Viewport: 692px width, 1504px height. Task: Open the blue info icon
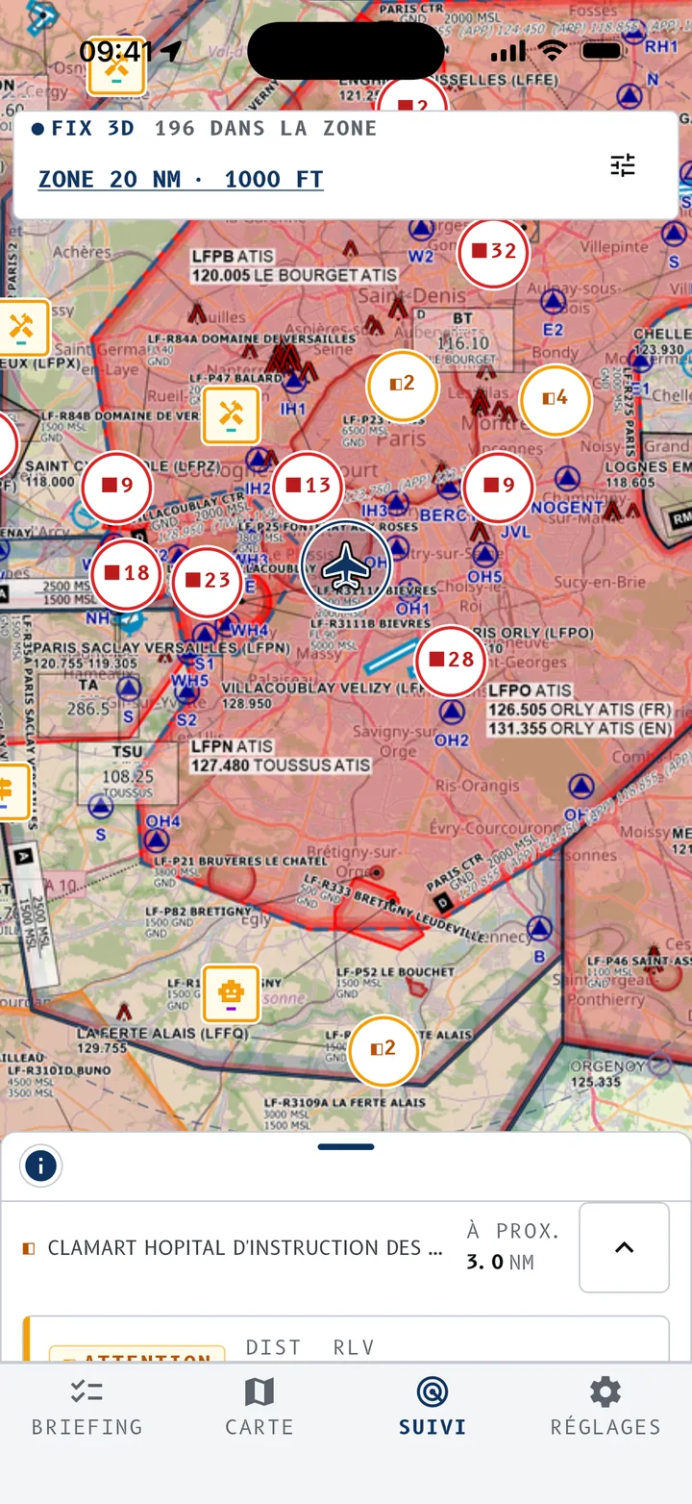point(40,1166)
